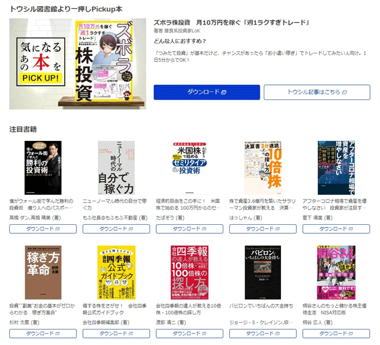Download the book by もふ社長

click(116, 229)
